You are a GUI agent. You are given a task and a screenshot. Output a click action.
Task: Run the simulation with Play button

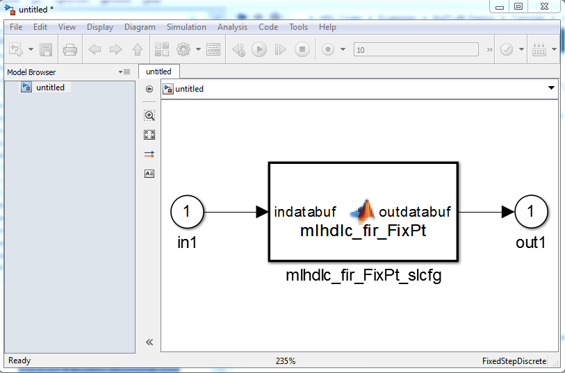pyautogui.click(x=259, y=49)
